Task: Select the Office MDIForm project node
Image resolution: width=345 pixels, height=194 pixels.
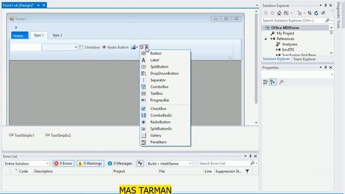Action: click(285, 27)
